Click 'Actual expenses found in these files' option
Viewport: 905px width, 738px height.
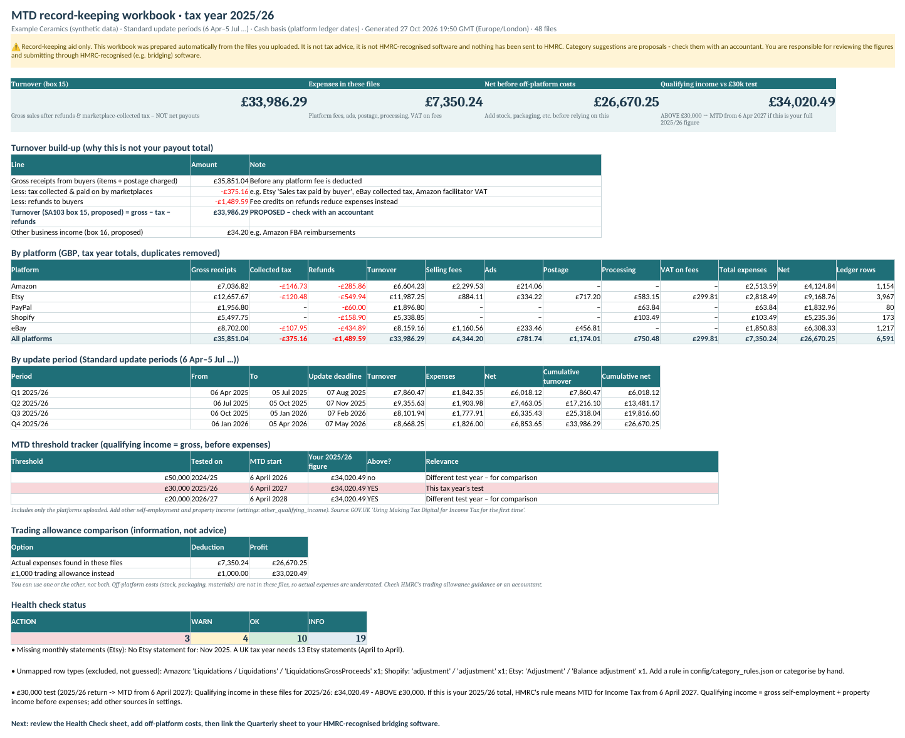click(101, 563)
